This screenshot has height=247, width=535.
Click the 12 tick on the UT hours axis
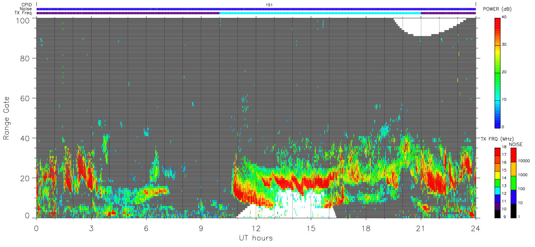click(256, 228)
